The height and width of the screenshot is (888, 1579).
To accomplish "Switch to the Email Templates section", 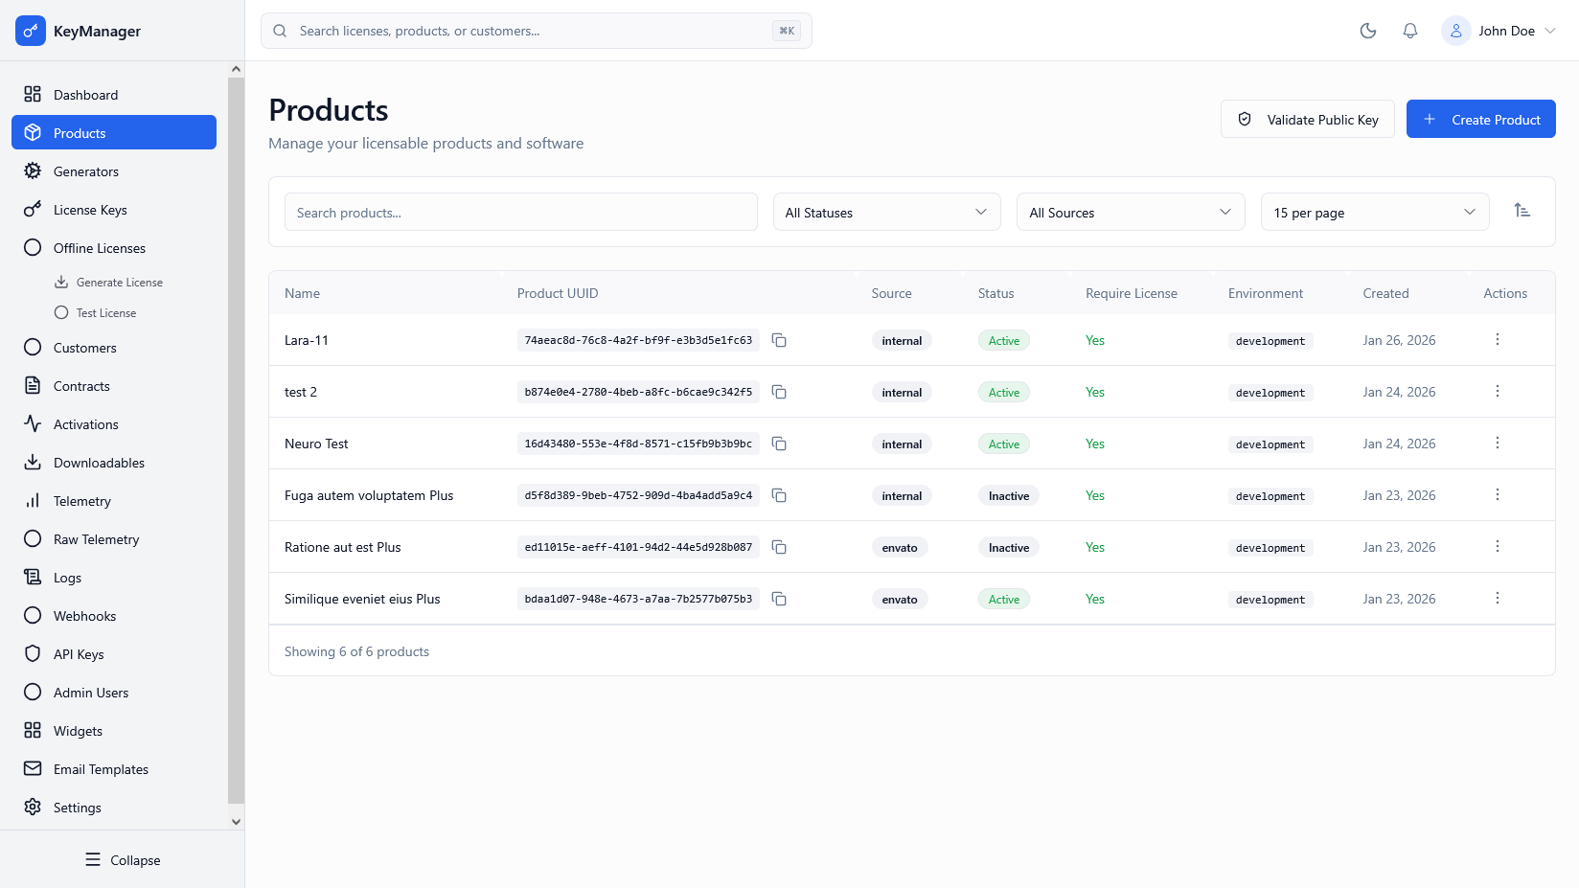I will pos(32,768).
